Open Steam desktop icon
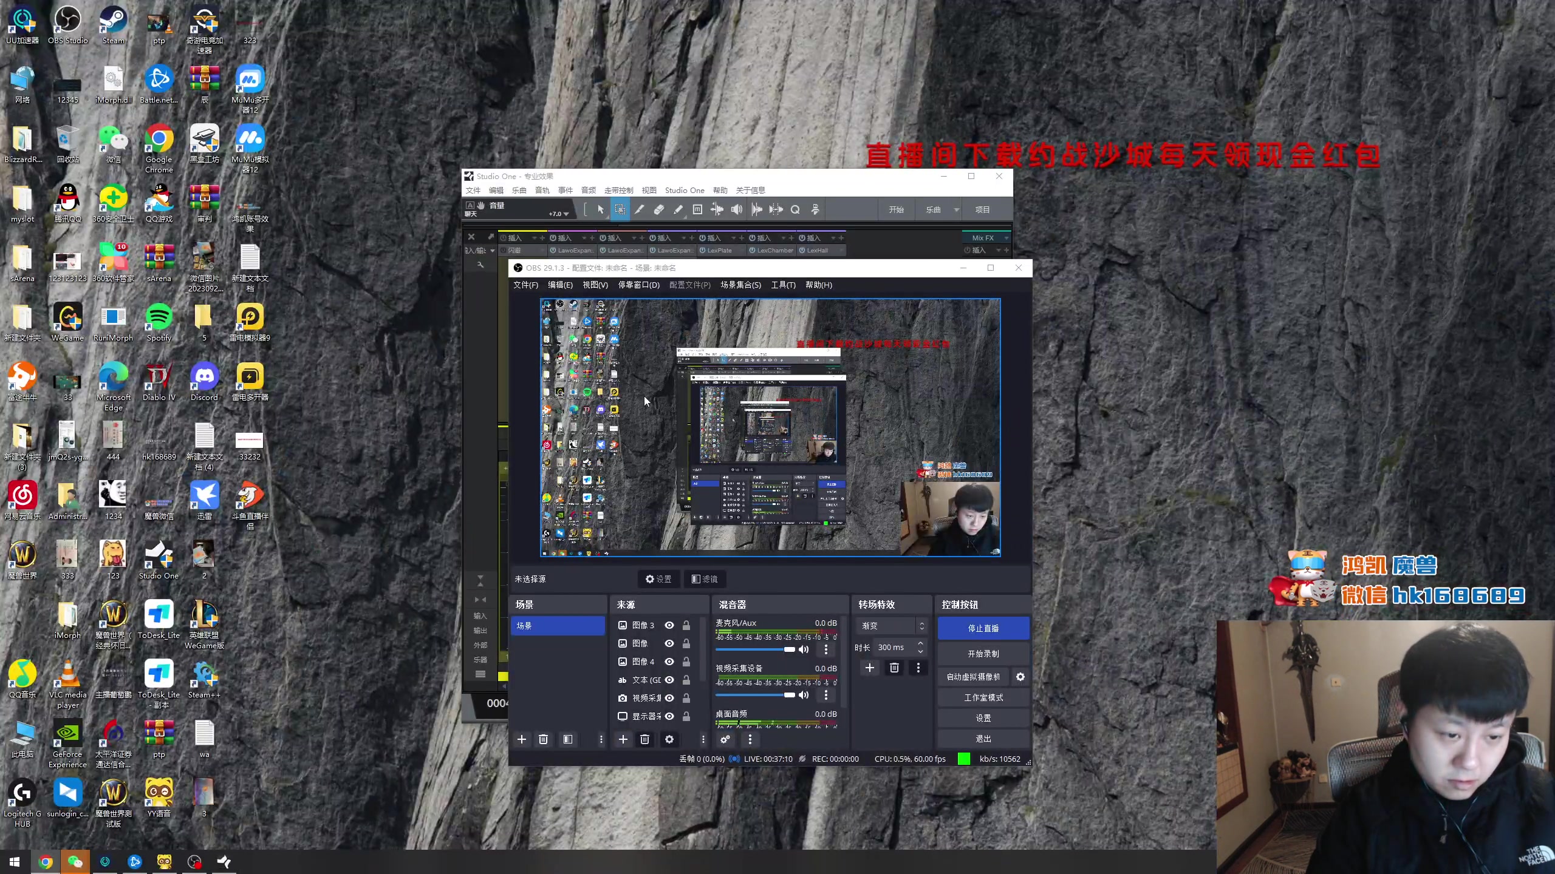 [114, 25]
